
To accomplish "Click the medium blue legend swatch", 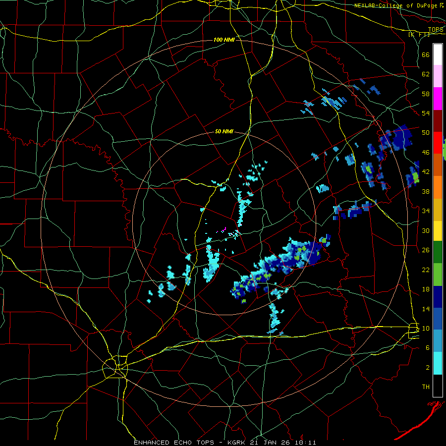I will (x=438, y=319).
